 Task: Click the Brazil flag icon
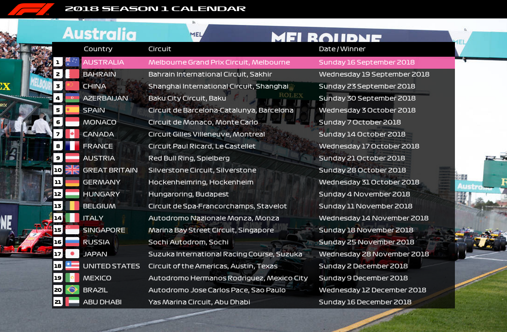pos(72,290)
